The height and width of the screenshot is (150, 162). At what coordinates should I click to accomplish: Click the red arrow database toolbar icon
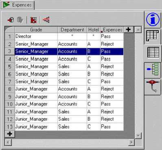(11, 20)
